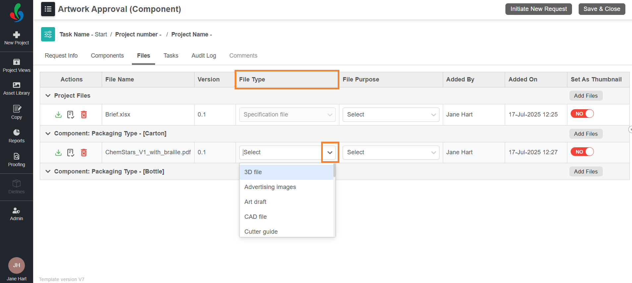This screenshot has width=632, height=283.
Task: Delete the ChemStars_V1_with_braille.pdf file
Action: 84,153
